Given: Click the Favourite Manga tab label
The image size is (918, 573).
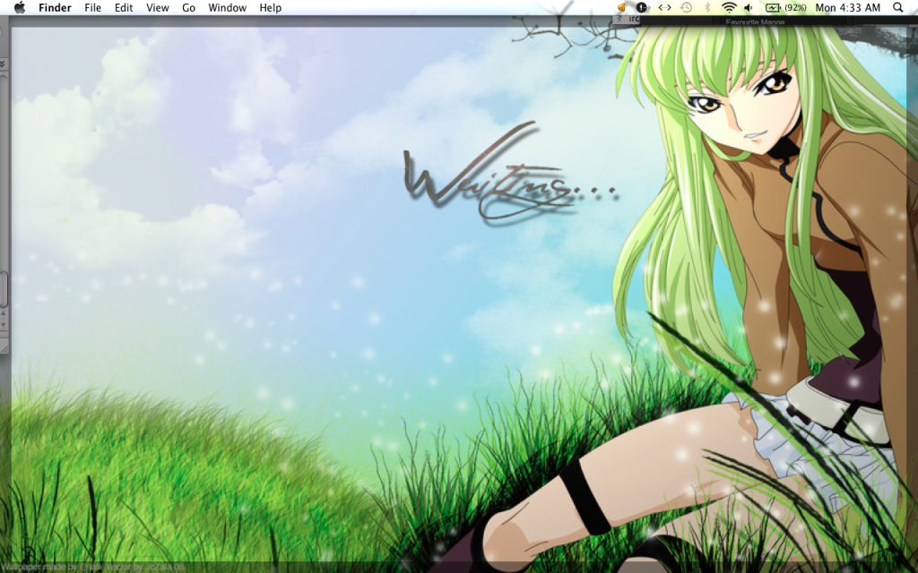Looking at the screenshot, I should point(755,21).
